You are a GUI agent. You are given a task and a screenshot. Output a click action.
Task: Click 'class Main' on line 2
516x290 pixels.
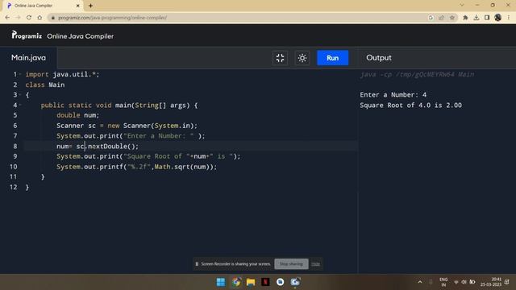[x=45, y=85]
